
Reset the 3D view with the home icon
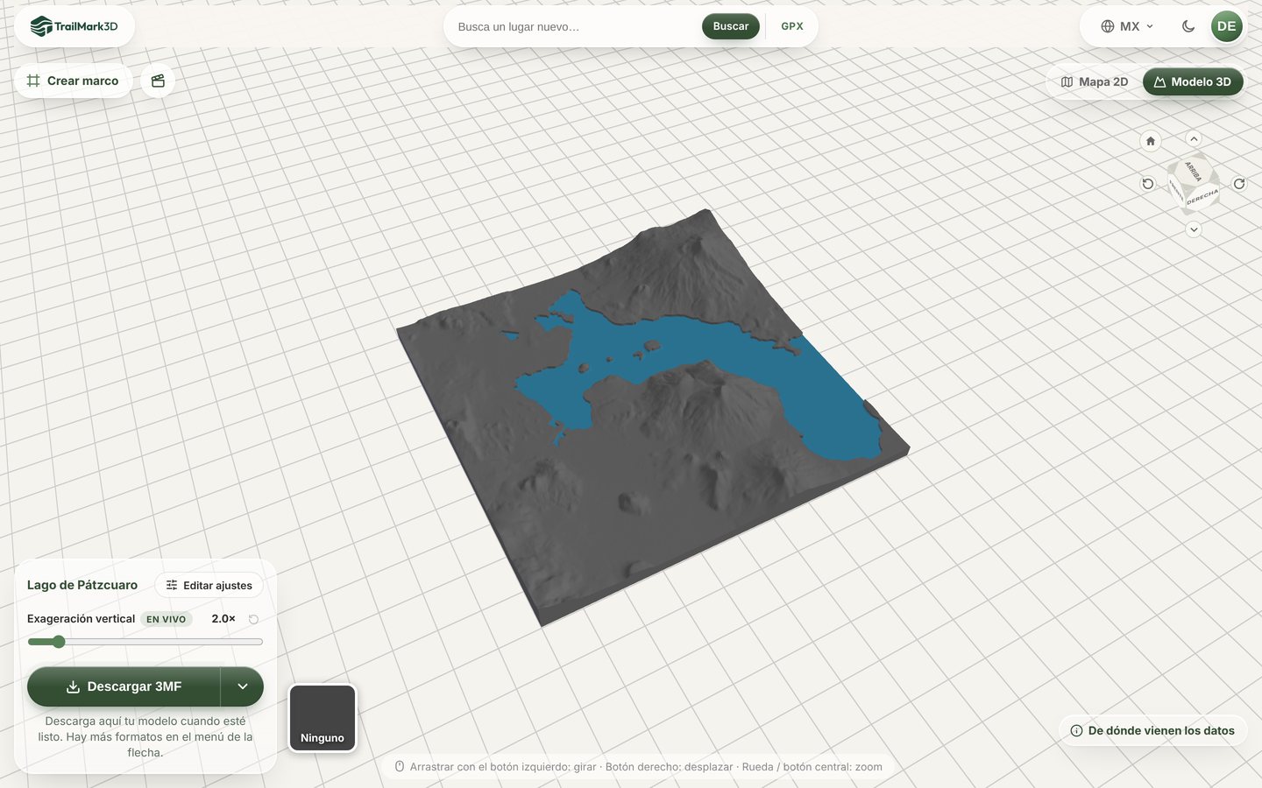click(x=1151, y=140)
